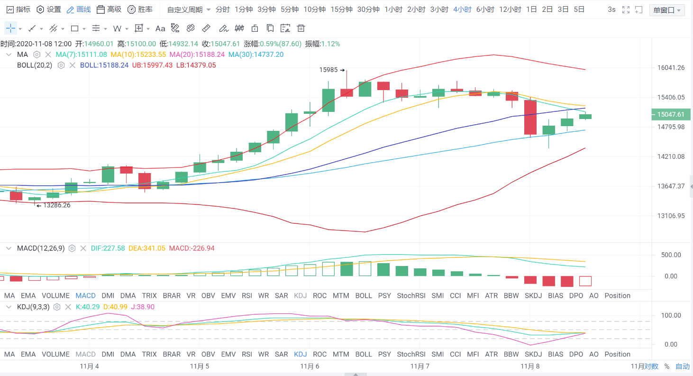Switch to the 1小时 timeframe
Image resolution: width=693 pixels, height=376 pixels.
[x=393, y=9]
